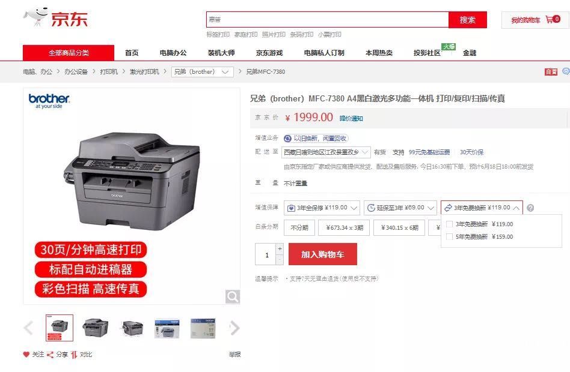Click the heart 关注 follow icon
The height and width of the screenshot is (372, 570).
26,354
